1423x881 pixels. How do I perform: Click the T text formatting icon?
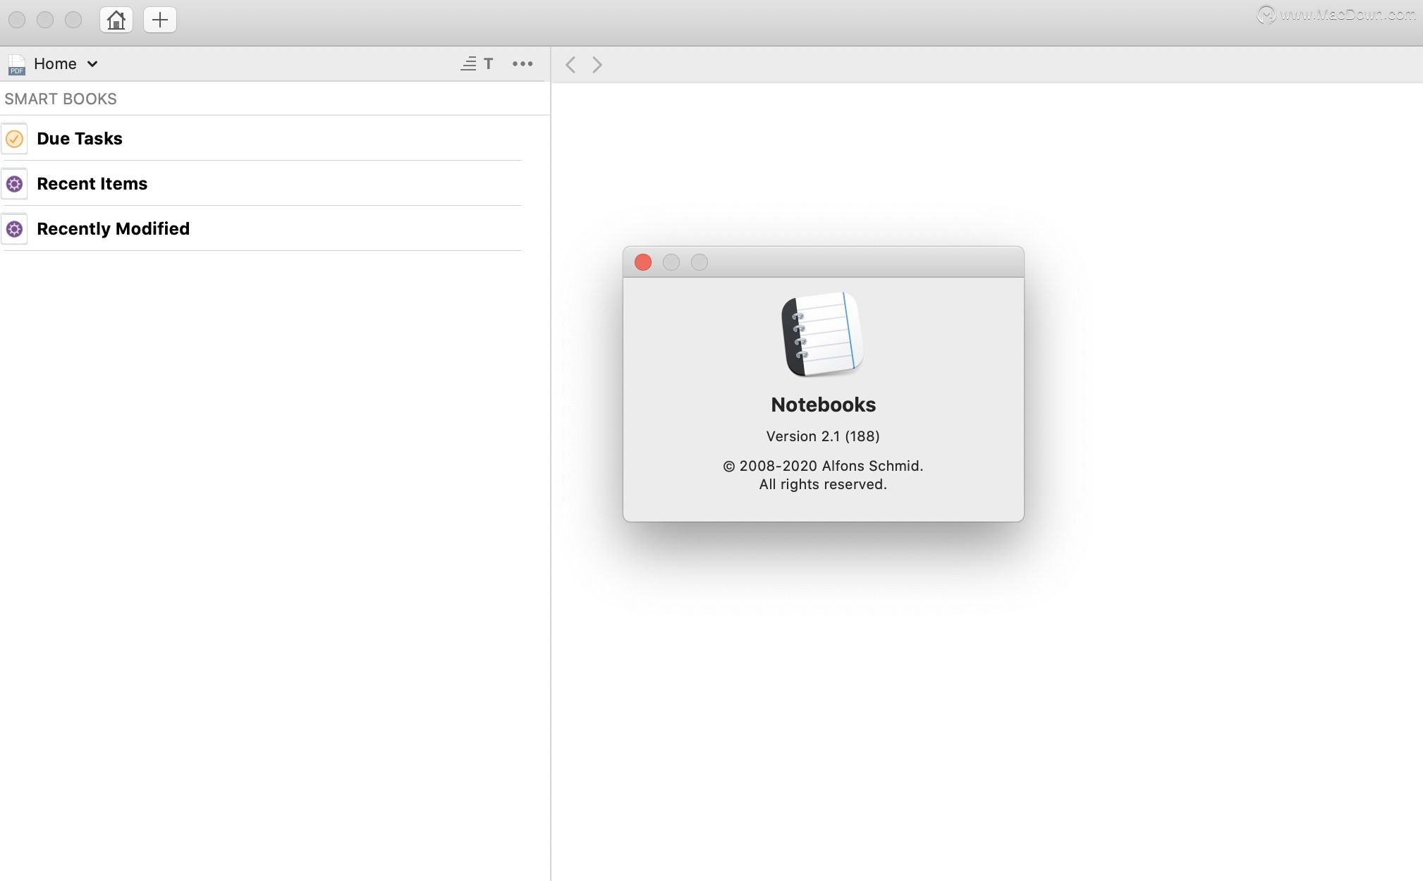488,63
